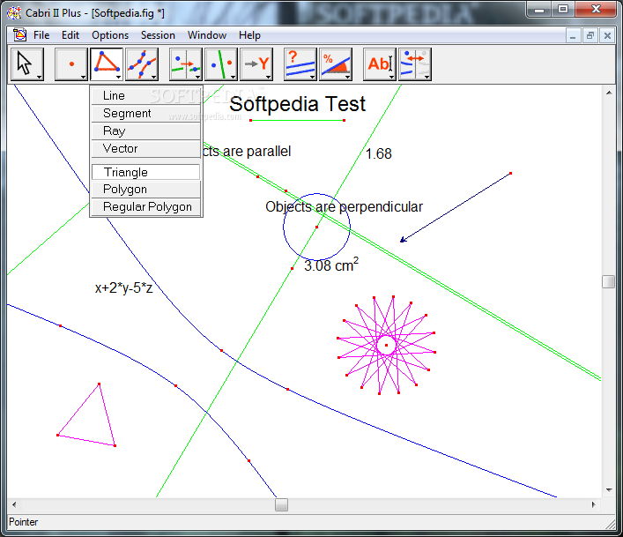The width and height of the screenshot is (623, 537).
Task: Close the inner Softpedia.fig document
Action: pos(607,36)
